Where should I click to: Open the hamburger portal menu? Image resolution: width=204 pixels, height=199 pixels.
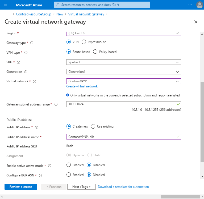5,5
